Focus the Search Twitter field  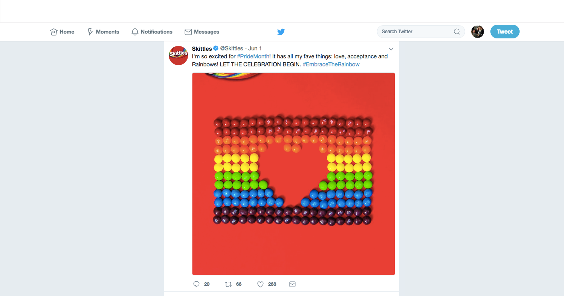[416, 32]
